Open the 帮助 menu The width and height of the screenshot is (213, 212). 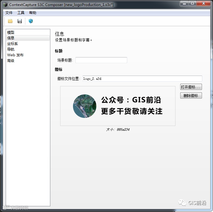click(x=32, y=13)
